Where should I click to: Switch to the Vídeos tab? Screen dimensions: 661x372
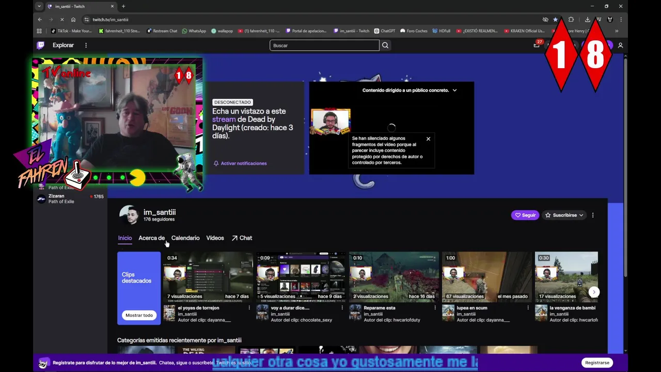click(x=215, y=238)
